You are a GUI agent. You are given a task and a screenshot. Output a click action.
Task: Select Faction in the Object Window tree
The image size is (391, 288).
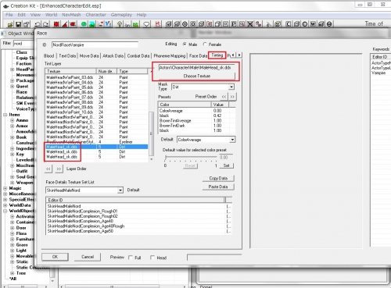click(x=23, y=64)
